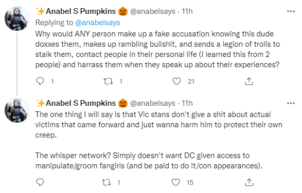Screen dimensions: 302x193
Task: Click the second tweet's profile avatar
Action: pos(17,110)
